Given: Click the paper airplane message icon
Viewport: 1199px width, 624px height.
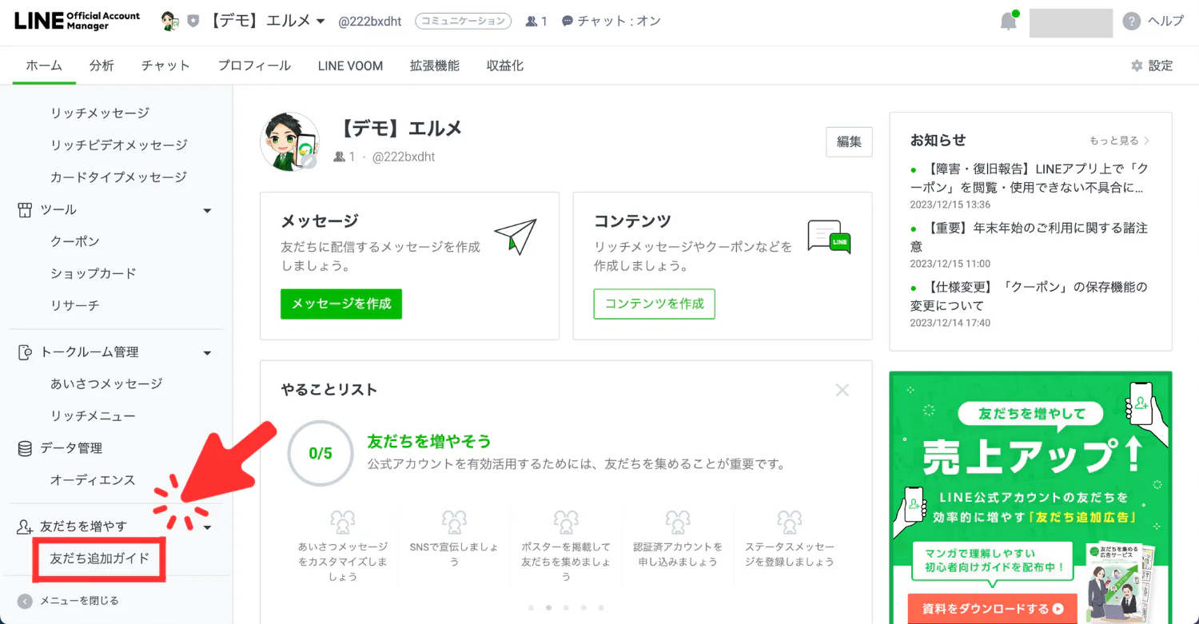Looking at the screenshot, I should coord(515,236).
